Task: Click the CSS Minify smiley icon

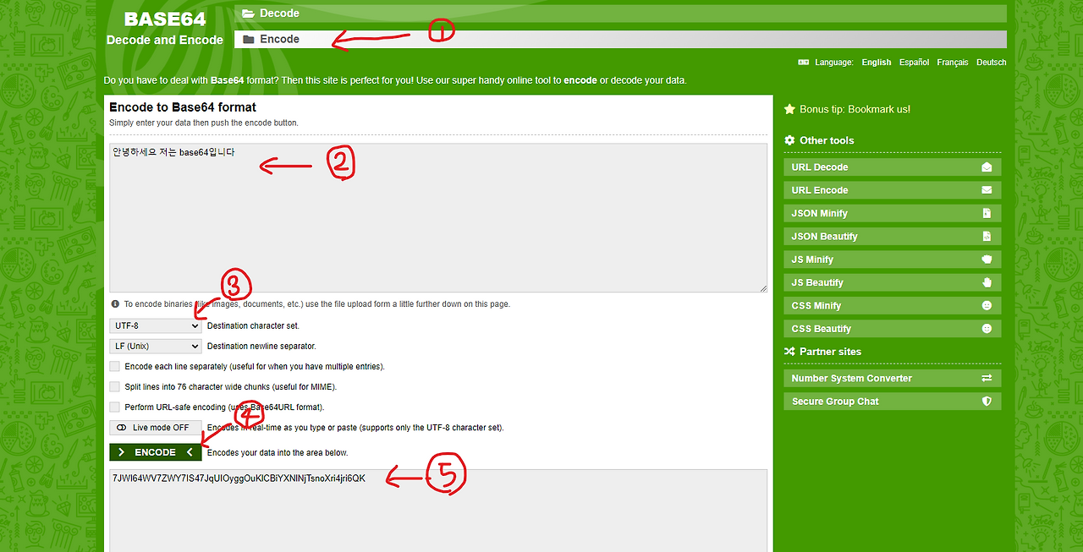Action: pyautogui.click(x=987, y=306)
